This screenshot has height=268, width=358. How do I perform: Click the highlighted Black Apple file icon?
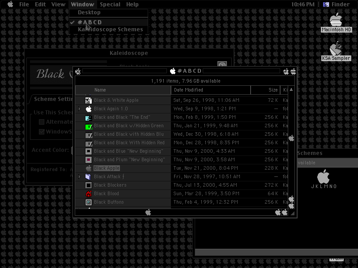pyautogui.click(x=89, y=168)
